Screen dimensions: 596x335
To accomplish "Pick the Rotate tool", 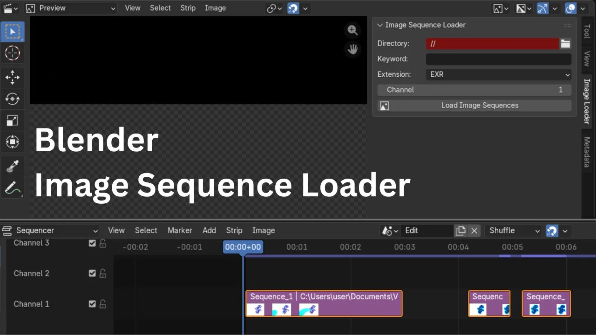I will (12, 99).
